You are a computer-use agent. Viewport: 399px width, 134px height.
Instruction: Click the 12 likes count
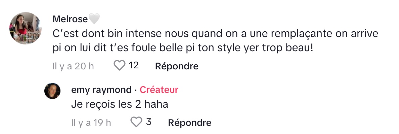(134, 66)
